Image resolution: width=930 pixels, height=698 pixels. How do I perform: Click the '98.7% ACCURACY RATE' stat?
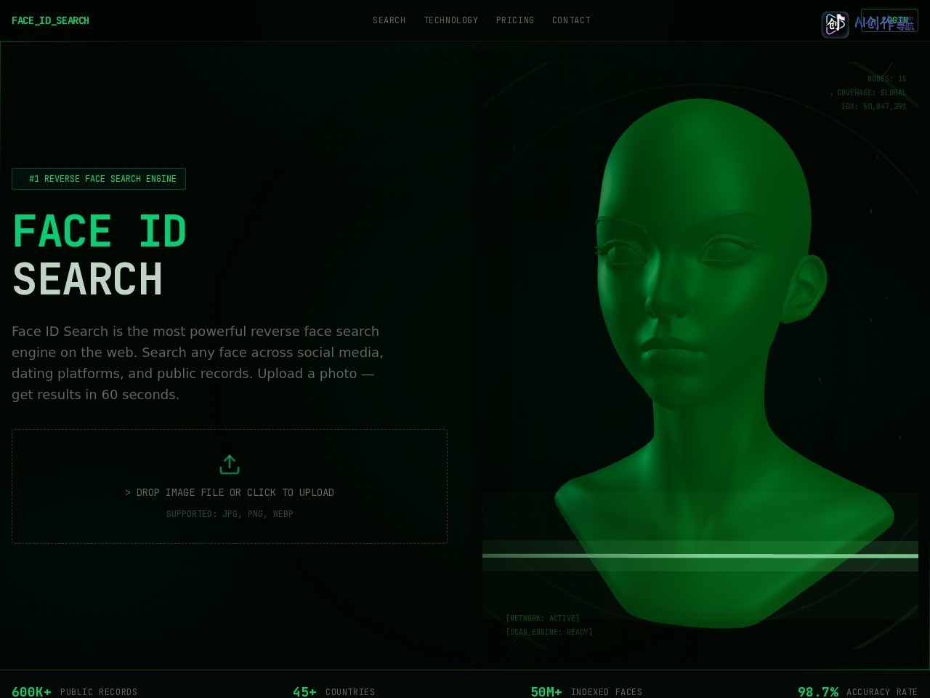(857, 691)
